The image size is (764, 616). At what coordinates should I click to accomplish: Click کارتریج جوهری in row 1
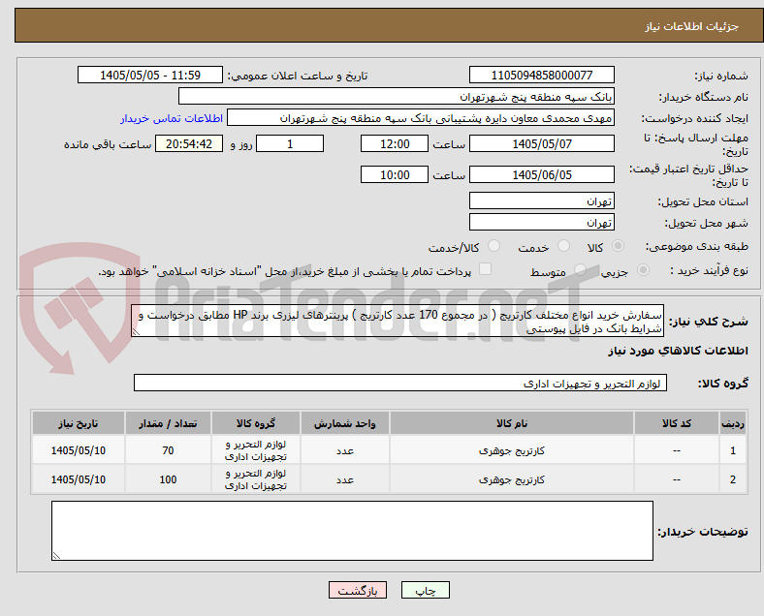pyautogui.click(x=512, y=450)
